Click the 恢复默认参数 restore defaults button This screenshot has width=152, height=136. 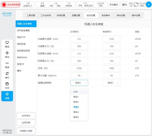(26, 131)
